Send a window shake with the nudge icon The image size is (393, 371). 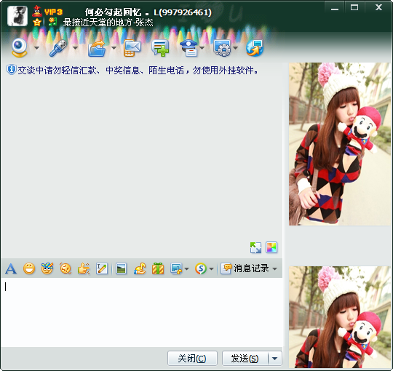coord(65,269)
